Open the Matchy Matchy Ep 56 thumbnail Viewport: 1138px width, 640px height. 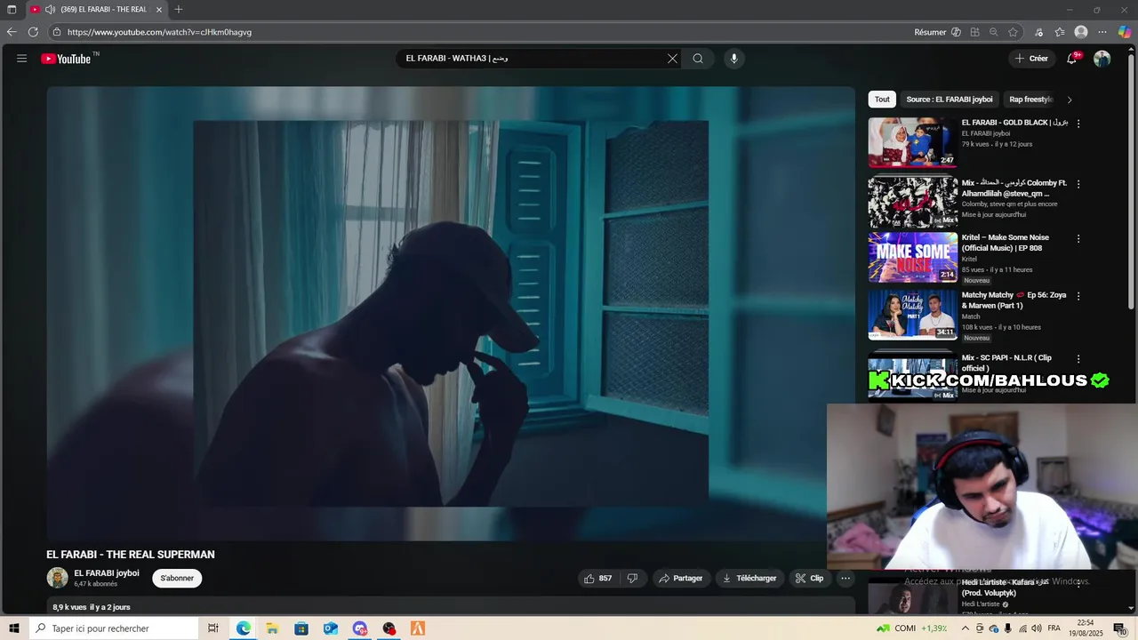tap(912, 315)
